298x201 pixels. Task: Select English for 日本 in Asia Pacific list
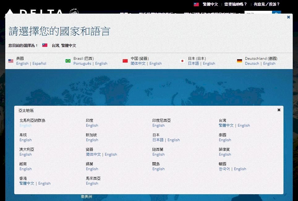point(173,140)
